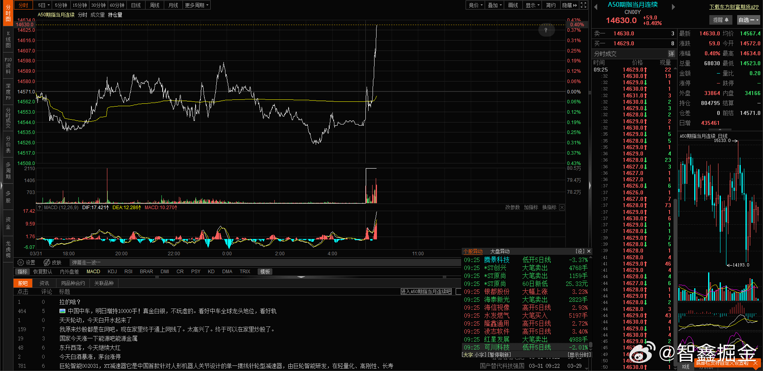Image resolution: width=763 pixels, height=371 pixels.
Task: Enable 竞价 display mode
Action: (x=475, y=5)
